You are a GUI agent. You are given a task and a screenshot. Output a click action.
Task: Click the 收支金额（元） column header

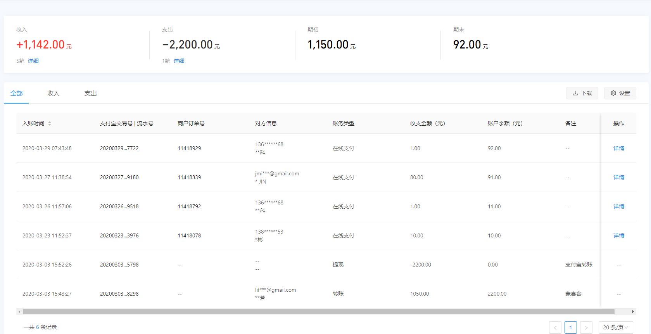point(428,123)
